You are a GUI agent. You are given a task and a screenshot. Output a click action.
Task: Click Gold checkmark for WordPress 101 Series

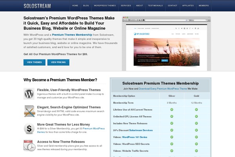pos(196,137)
